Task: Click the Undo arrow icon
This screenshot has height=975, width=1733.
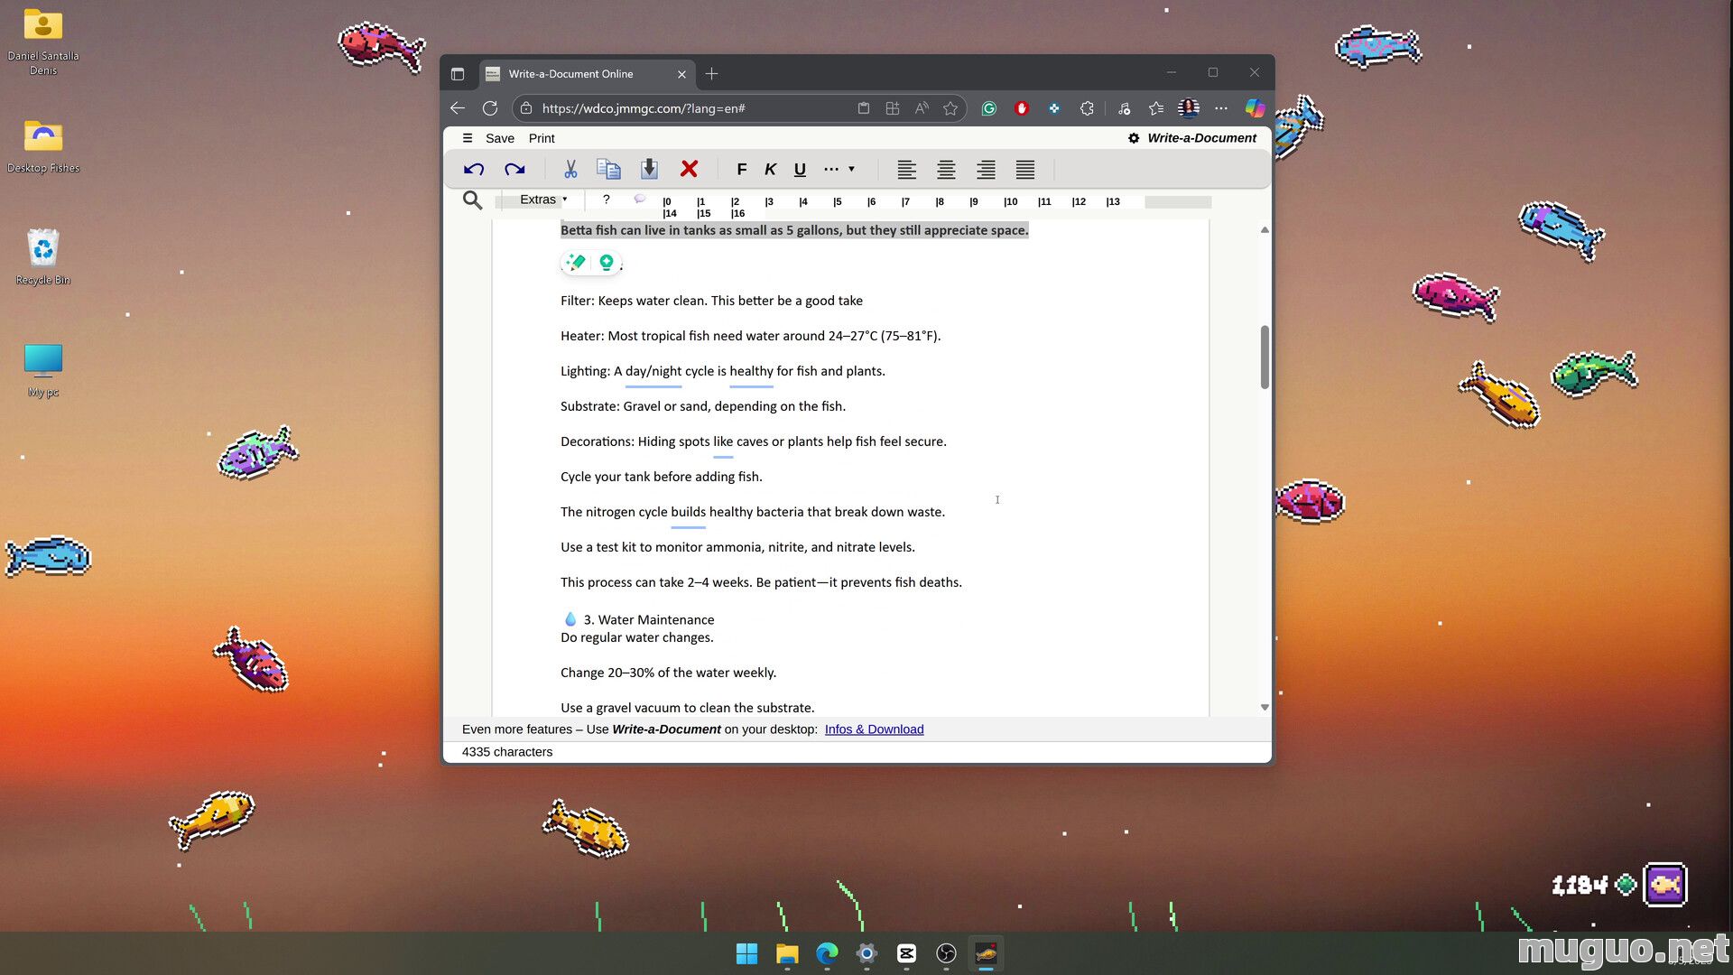Action: (x=474, y=169)
